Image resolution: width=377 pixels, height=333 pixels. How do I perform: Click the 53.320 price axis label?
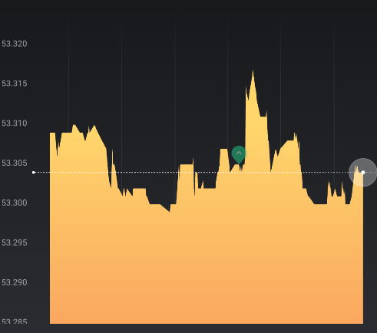click(15, 44)
